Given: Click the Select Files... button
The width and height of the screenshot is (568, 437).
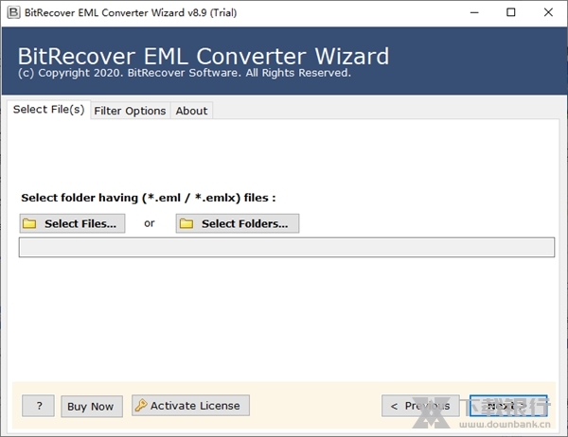Looking at the screenshot, I should (73, 223).
